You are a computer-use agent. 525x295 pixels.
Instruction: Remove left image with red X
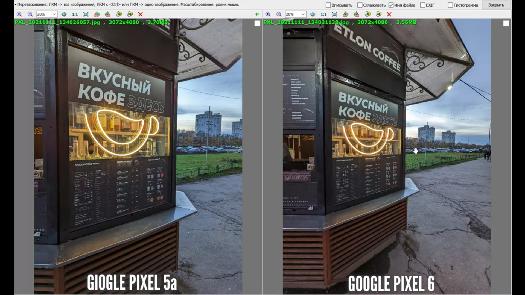tap(140, 14)
